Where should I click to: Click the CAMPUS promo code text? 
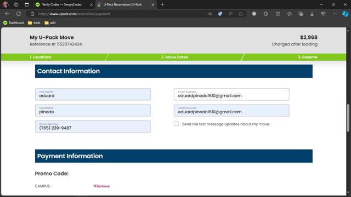click(x=42, y=186)
